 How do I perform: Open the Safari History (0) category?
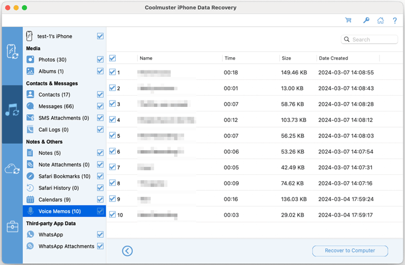[58, 188]
